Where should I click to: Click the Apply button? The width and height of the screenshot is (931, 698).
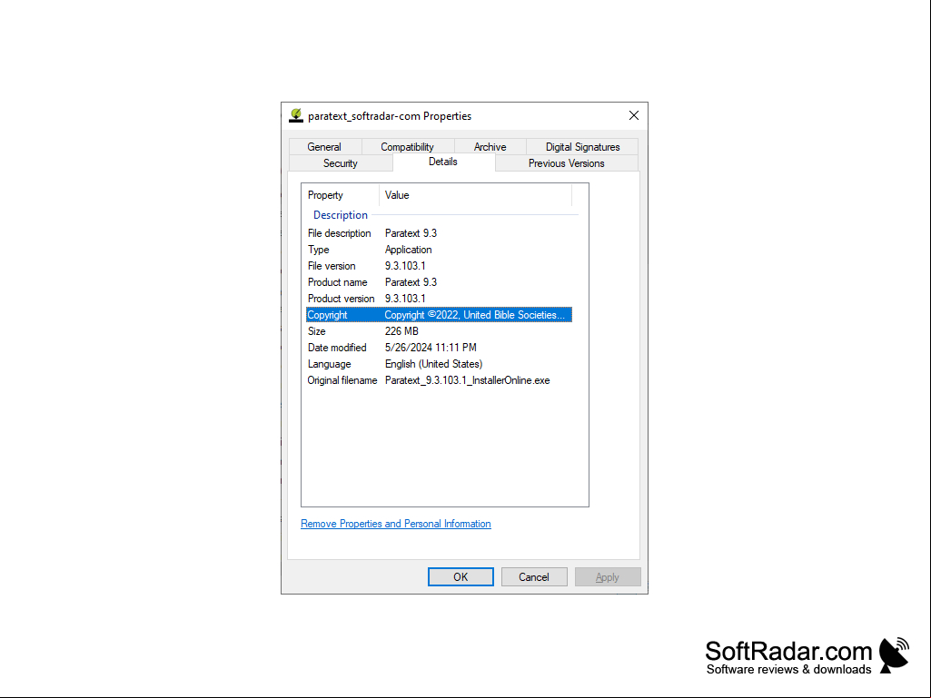click(608, 577)
